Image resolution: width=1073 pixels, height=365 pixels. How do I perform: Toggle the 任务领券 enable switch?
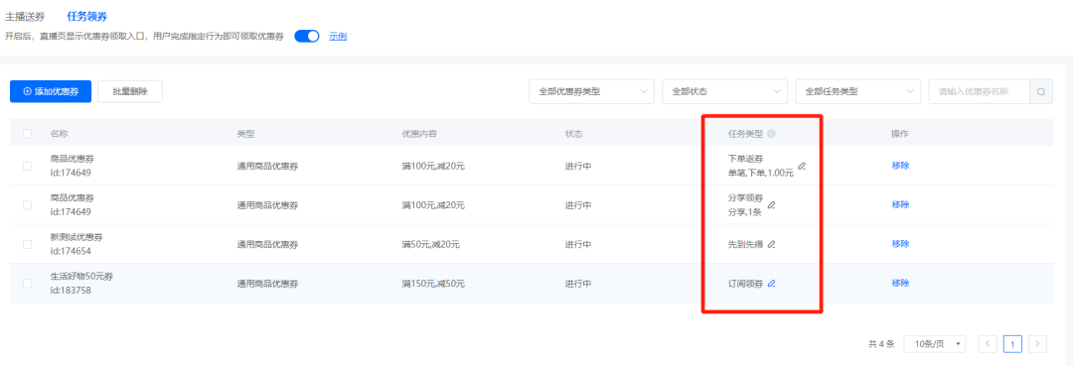tap(307, 37)
